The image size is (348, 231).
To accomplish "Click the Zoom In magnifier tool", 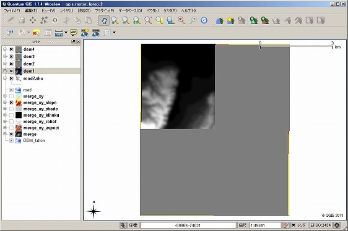I will pos(115,20).
